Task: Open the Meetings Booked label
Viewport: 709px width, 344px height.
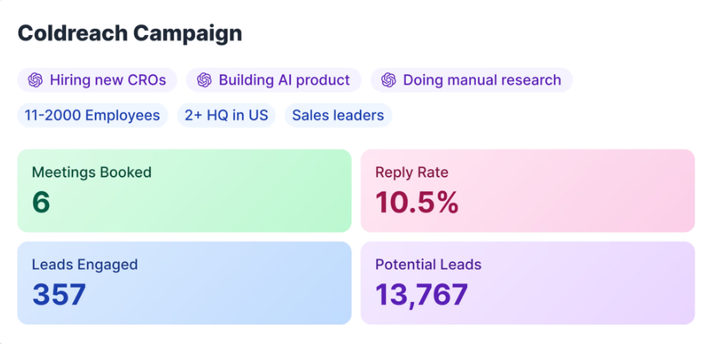Action: point(92,173)
